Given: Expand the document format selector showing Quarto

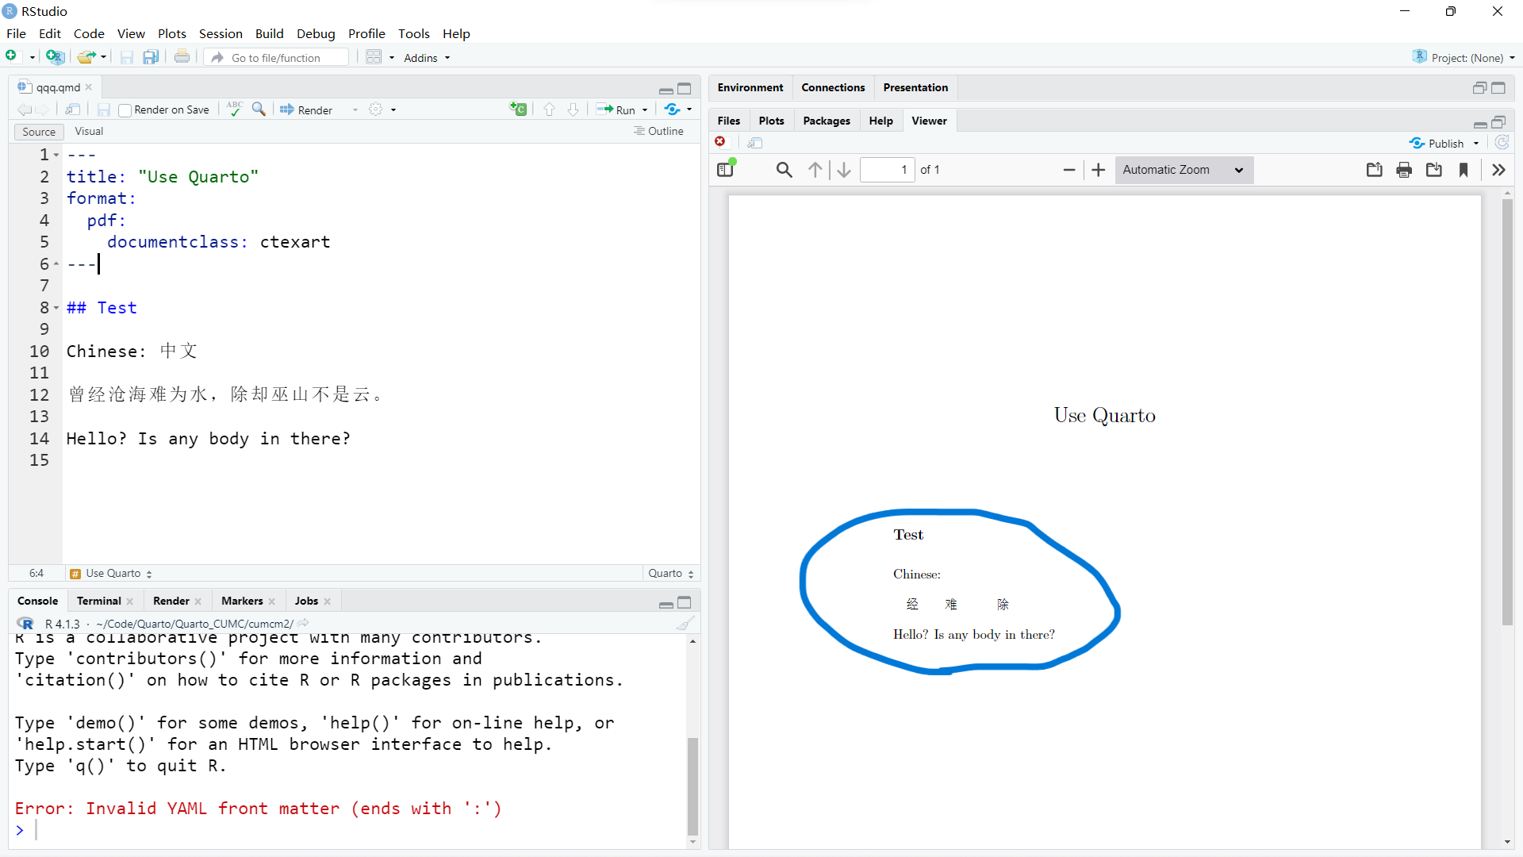Looking at the screenshot, I should (x=669, y=572).
